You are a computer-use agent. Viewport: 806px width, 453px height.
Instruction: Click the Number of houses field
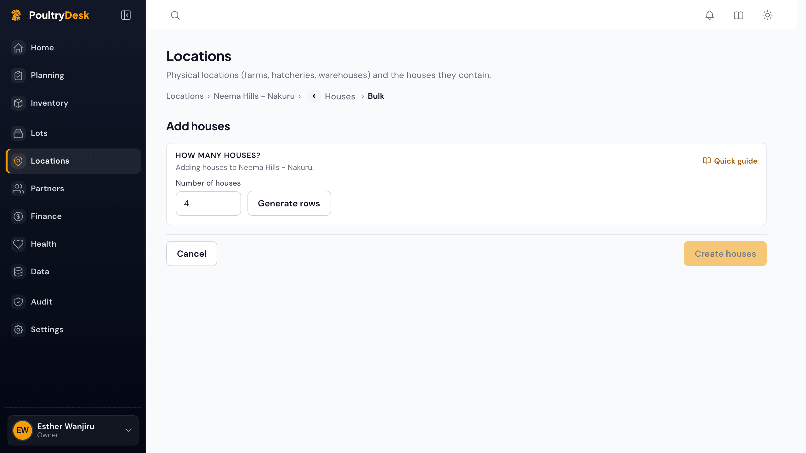click(208, 203)
